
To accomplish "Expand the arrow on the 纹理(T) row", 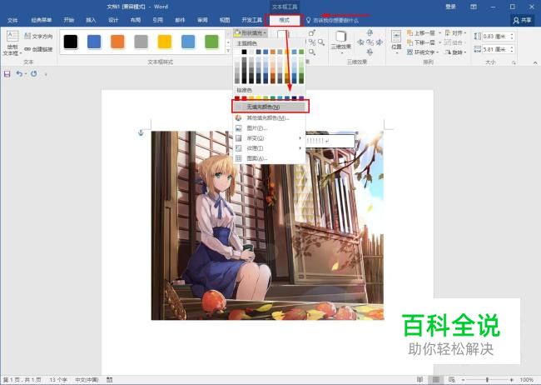I will pyautogui.click(x=300, y=148).
